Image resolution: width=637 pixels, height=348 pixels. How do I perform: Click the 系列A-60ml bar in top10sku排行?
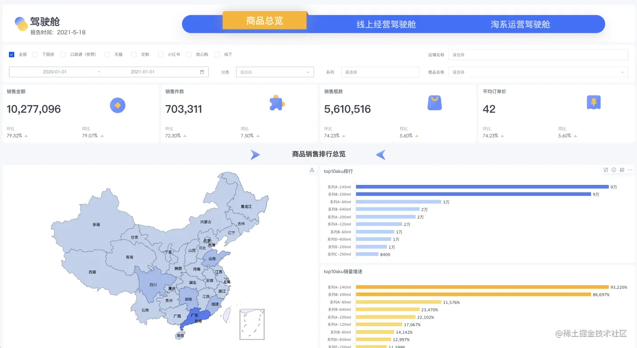click(x=398, y=202)
